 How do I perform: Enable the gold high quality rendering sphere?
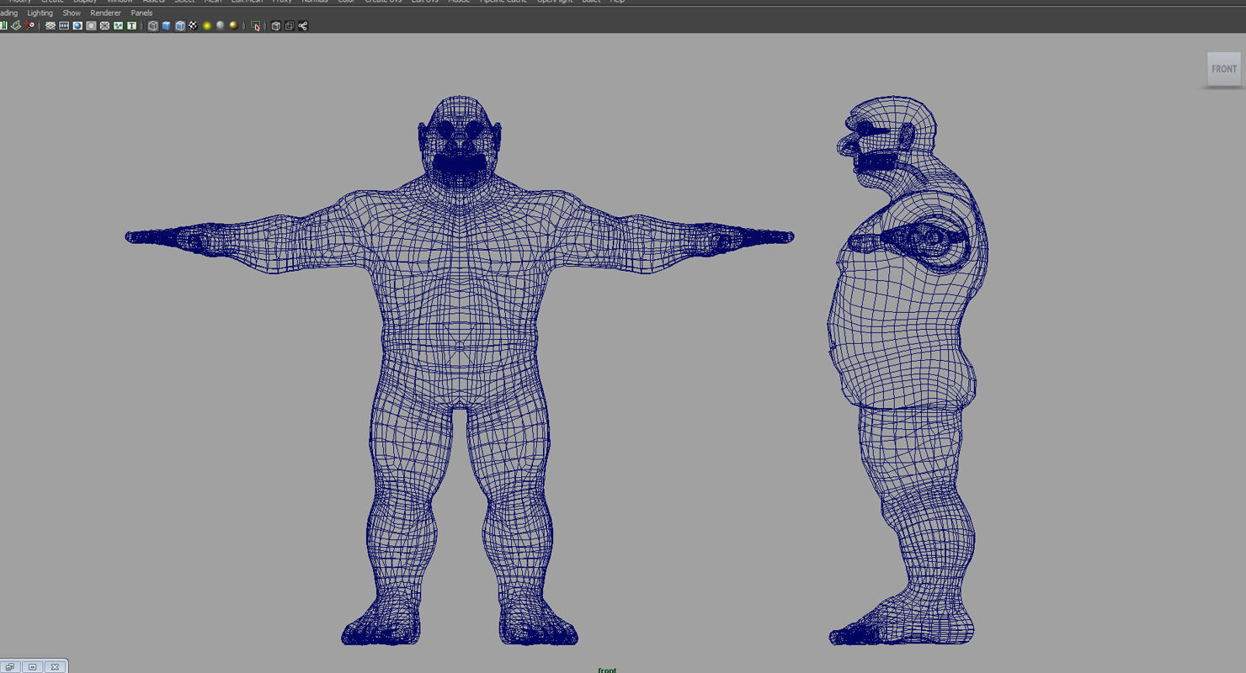click(x=233, y=26)
